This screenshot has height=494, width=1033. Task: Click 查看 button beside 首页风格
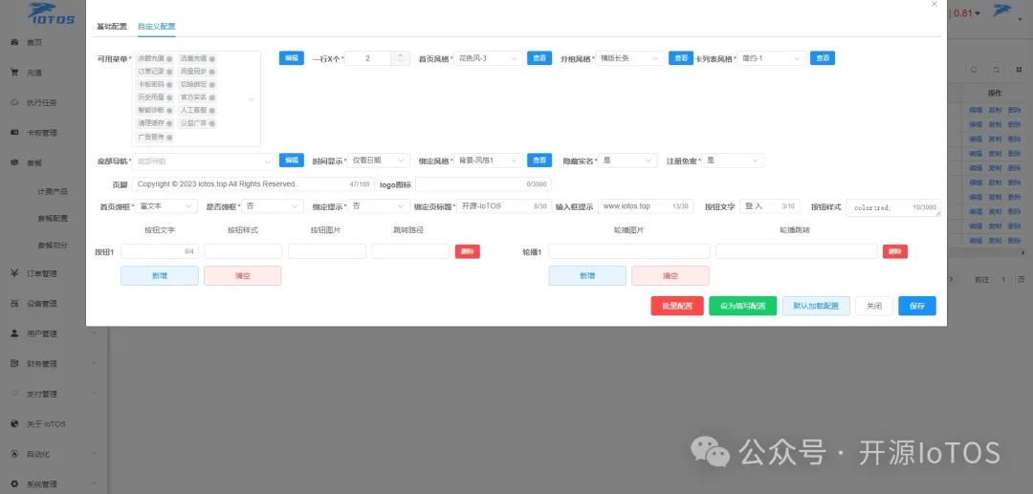coord(539,58)
